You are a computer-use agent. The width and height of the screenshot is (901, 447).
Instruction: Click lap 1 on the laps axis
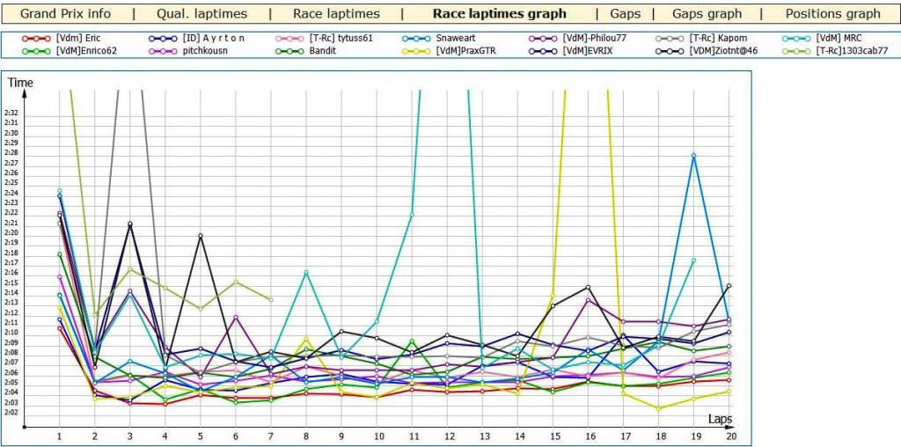coord(59,436)
